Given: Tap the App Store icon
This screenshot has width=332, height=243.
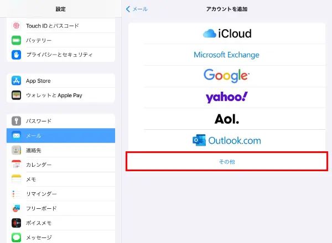Looking at the screenshot, I should pyautogui.click(x=16, y=81).
